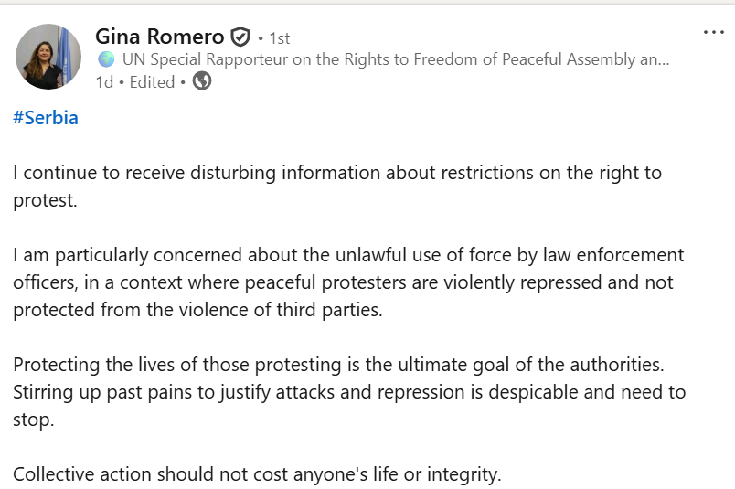
Task: Click the globe emoji in the headline
Action: point(106,59)
